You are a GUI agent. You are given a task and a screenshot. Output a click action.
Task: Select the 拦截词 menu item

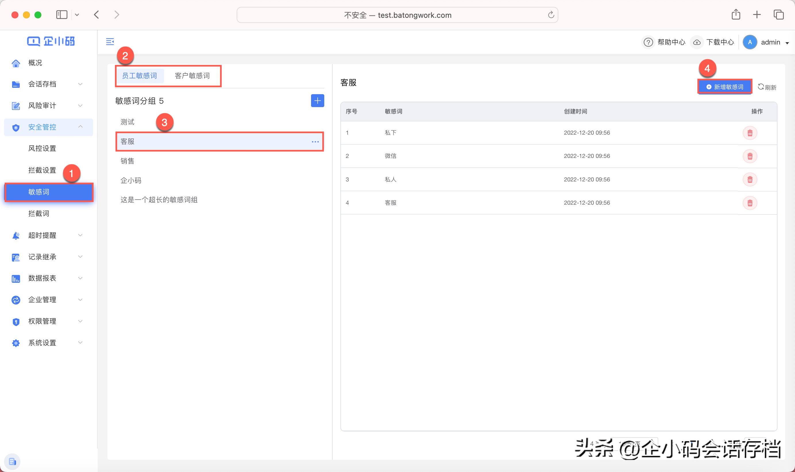pyautogui.click(x=38, y=213)
